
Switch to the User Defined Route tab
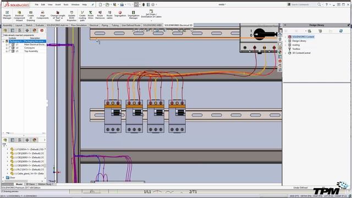coord(131,25)
